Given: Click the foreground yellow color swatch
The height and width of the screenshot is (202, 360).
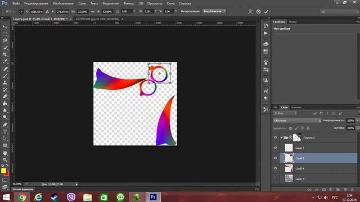Looking at the screenshot, I should tap(3, 171).
